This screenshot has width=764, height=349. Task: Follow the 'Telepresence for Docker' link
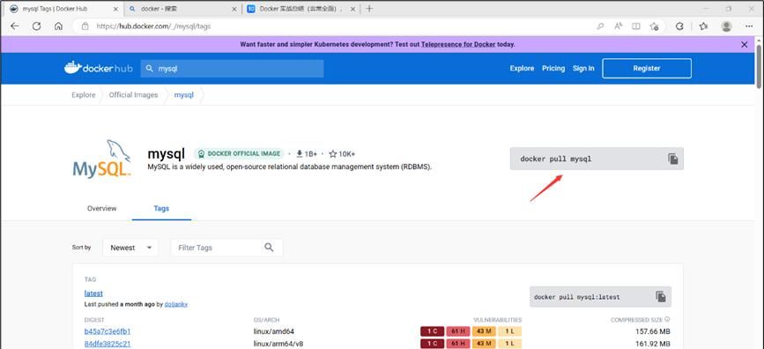click(458, 44)
